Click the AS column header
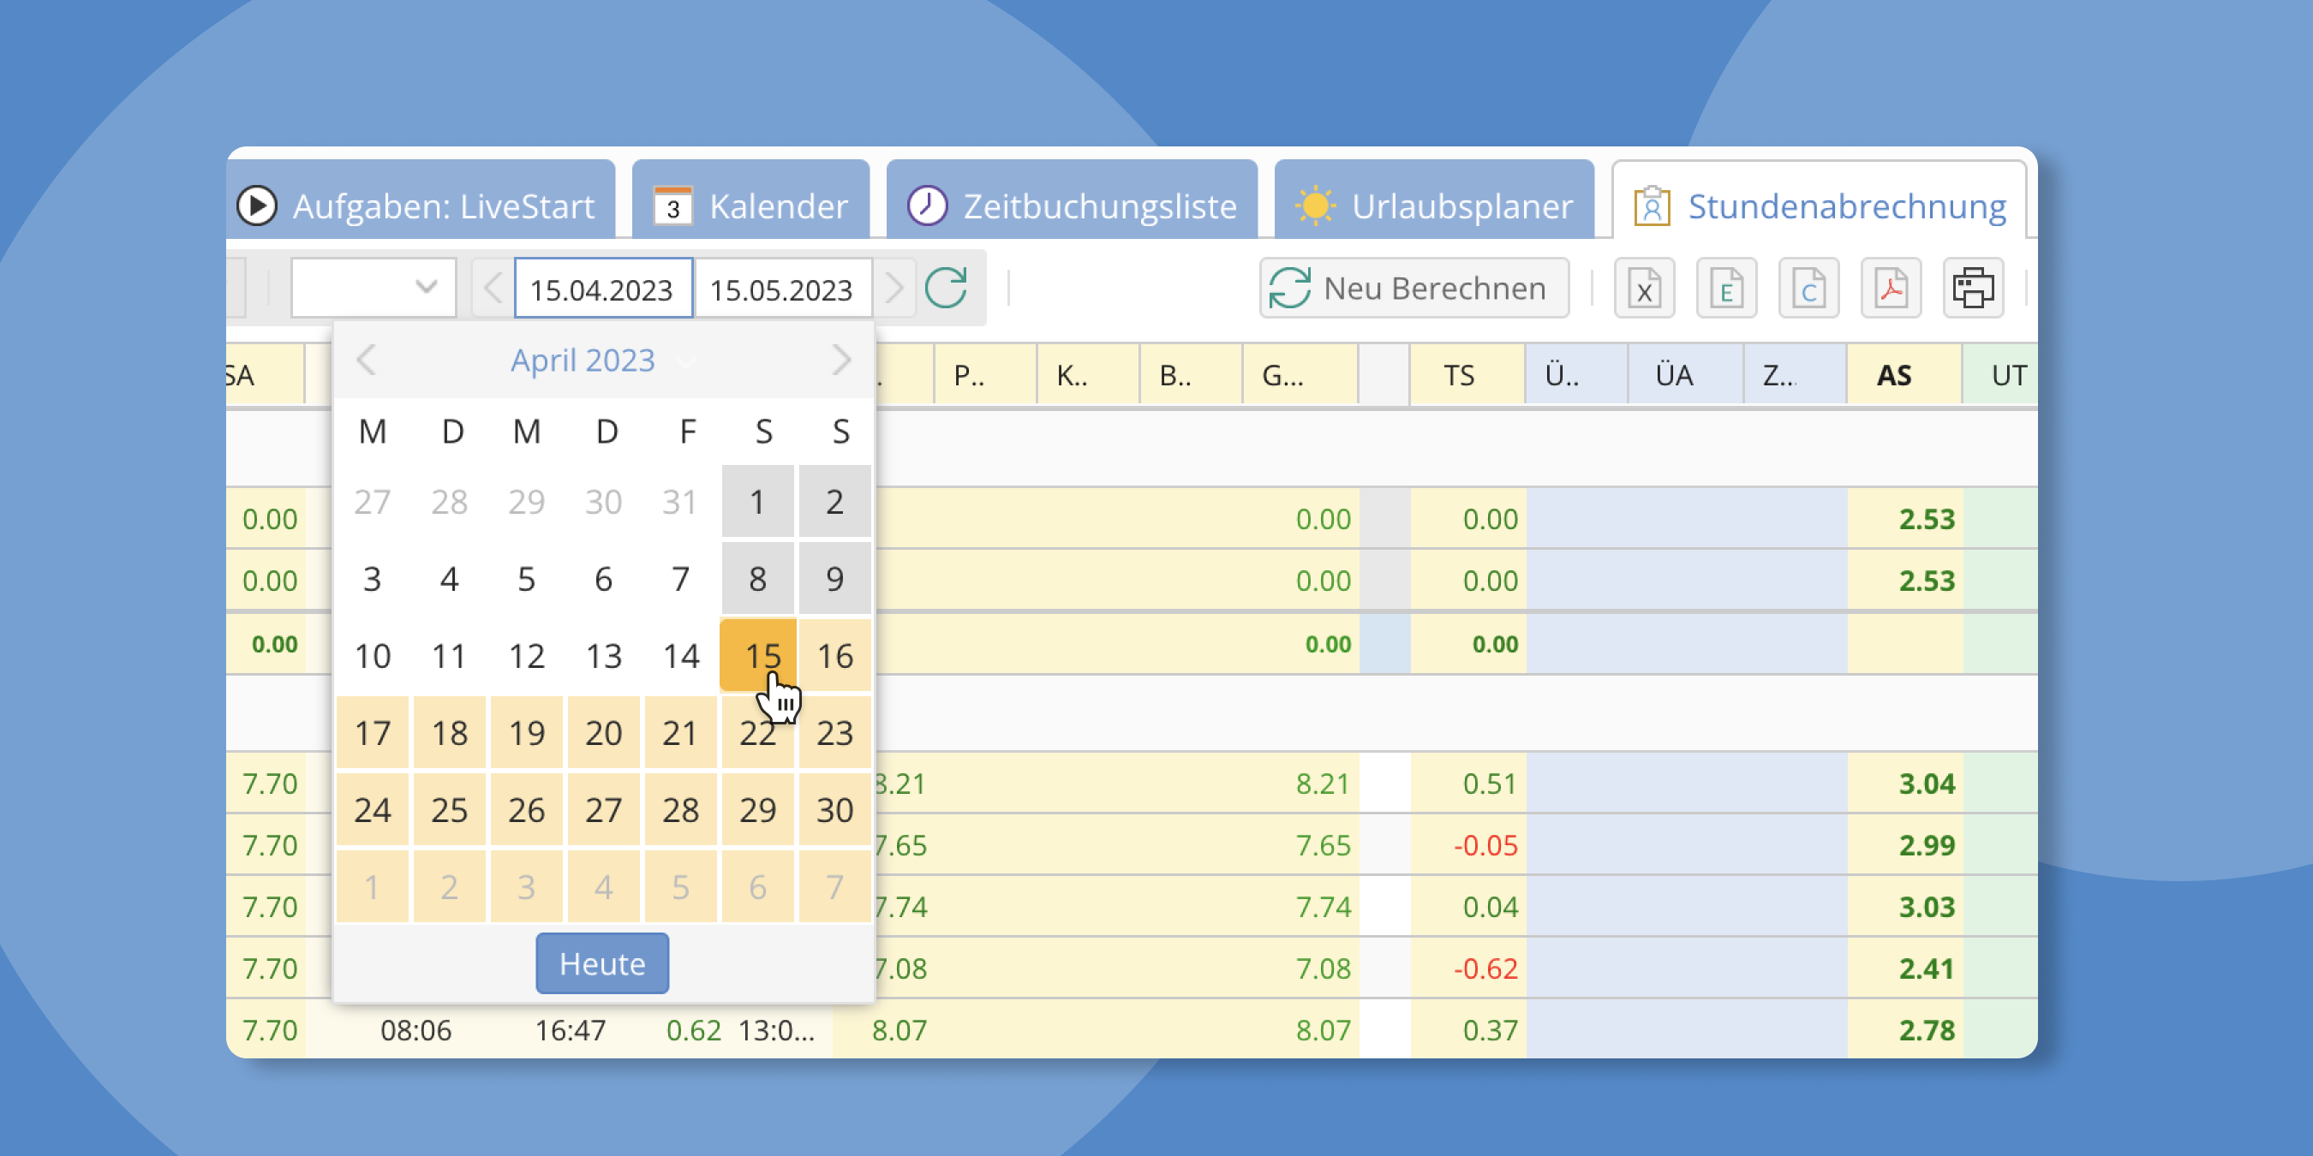Image resolution: width=2313 pixels, height=1156 pixels. tap(1904, 374)
